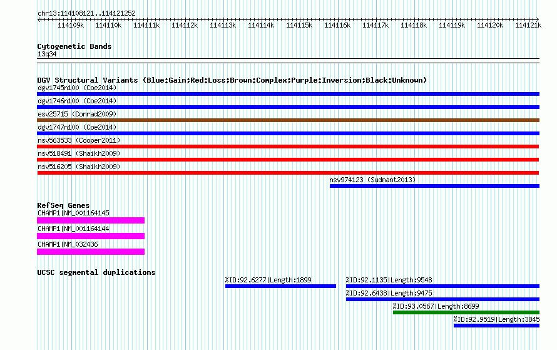Image resolution: width=557 pixels, height=350 pixels.
Task: Click the dgv1745n100 (Coe2014) blue gain bar
Action: pyautogui.click(x=288, y=94)
